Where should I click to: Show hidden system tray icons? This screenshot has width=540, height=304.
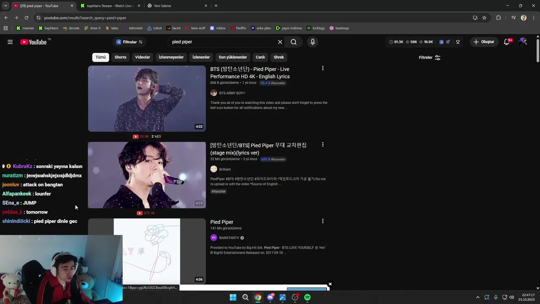click(478, 297)
